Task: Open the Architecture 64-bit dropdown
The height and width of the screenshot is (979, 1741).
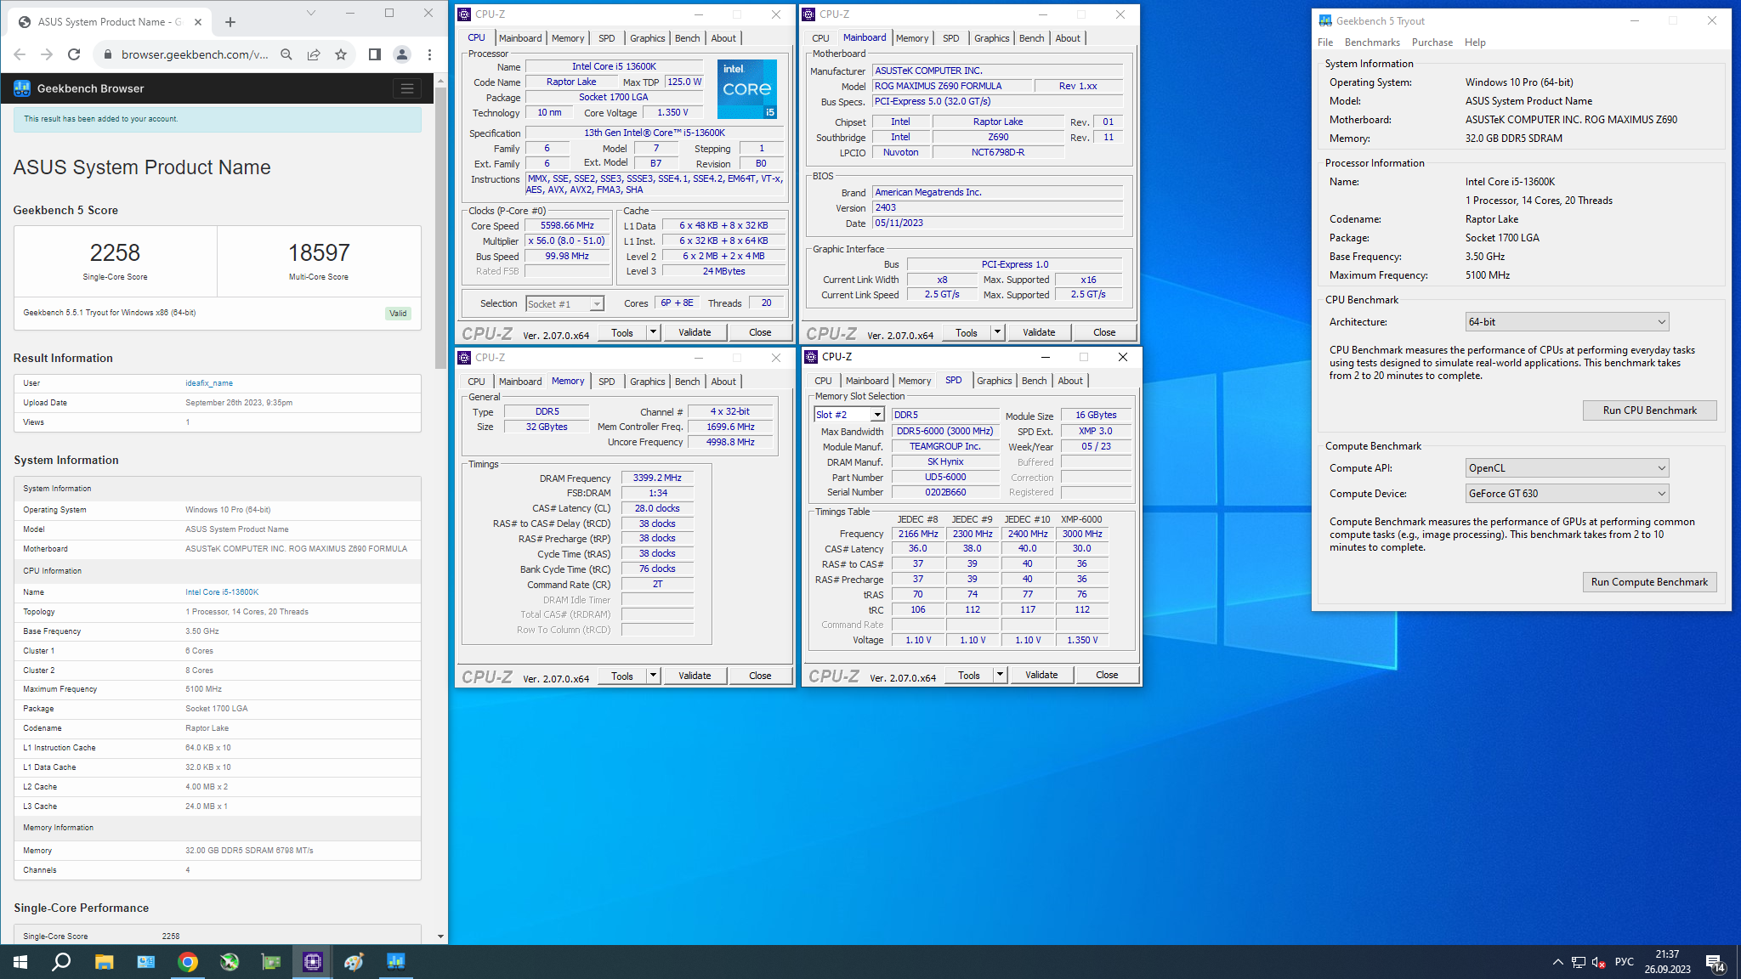Action: (x=1567, y=322)
